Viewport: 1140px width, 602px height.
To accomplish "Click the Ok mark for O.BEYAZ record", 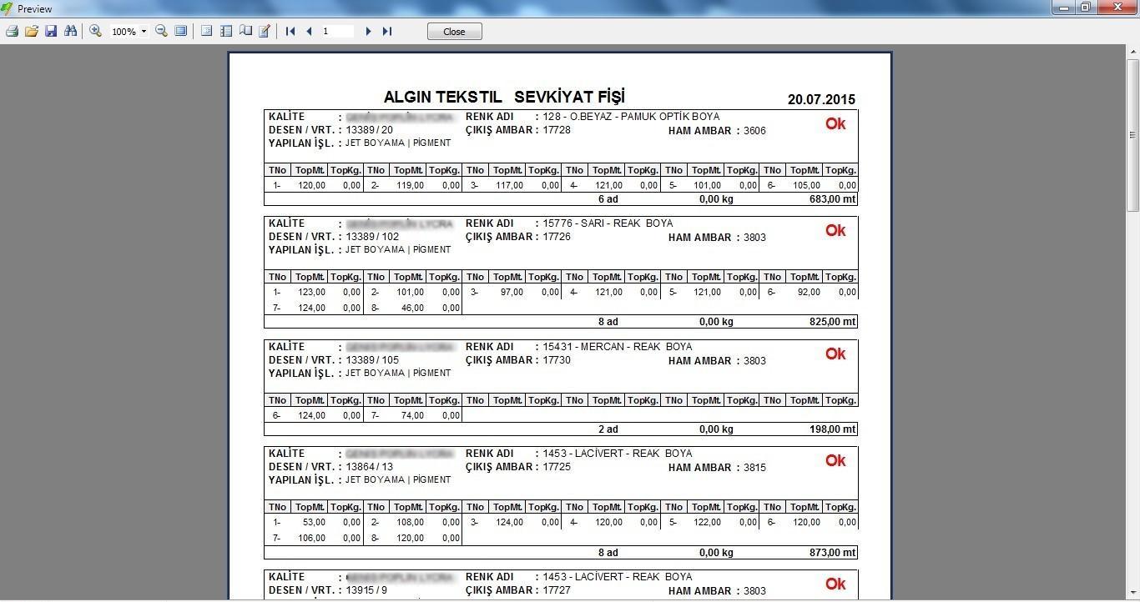I will click(835, 123).
